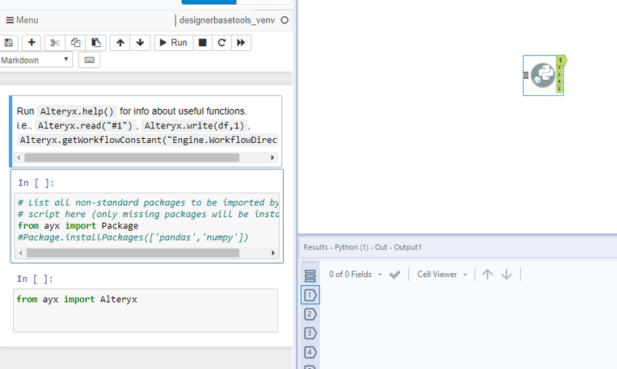
Task: Insert a new cell below with plus icon
Action: 32,43
